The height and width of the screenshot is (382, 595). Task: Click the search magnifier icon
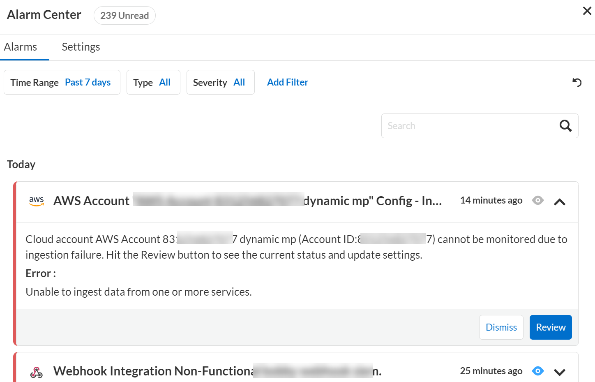click(565, 126)
